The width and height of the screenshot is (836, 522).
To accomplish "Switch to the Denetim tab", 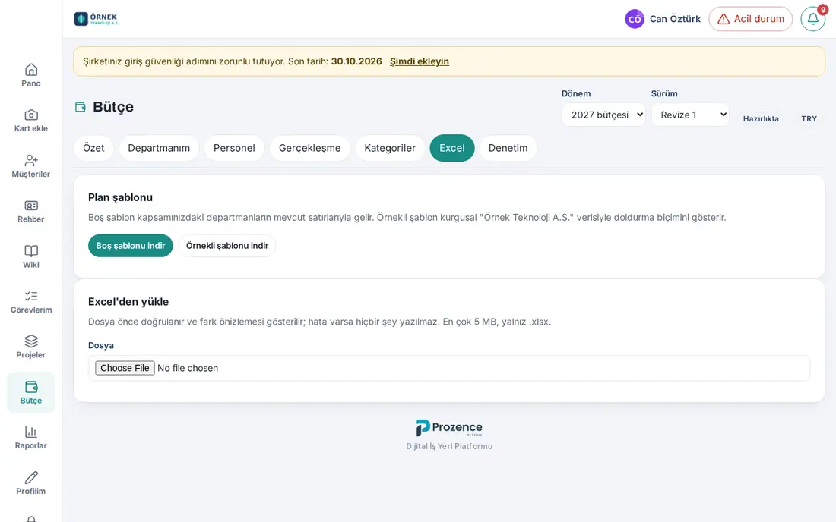I will pos(508,148).
